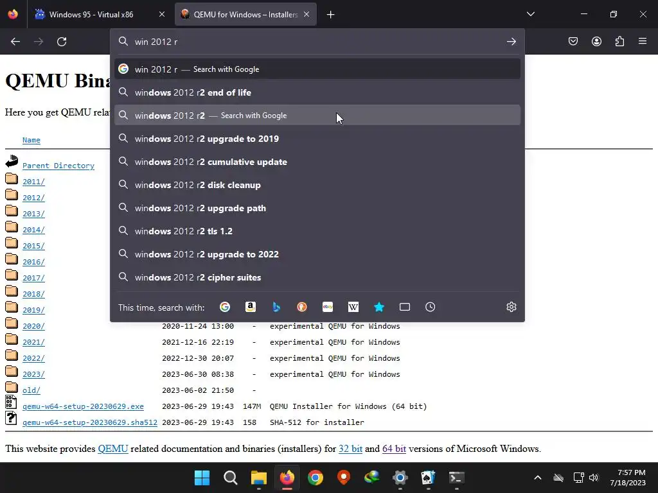Select suggestion 'windows 2012 r2 end of life'
The image size is (658, 493).
317,92
